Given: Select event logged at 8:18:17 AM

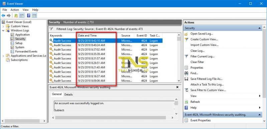Looking at the screenshot, I should tap(105, 72).
